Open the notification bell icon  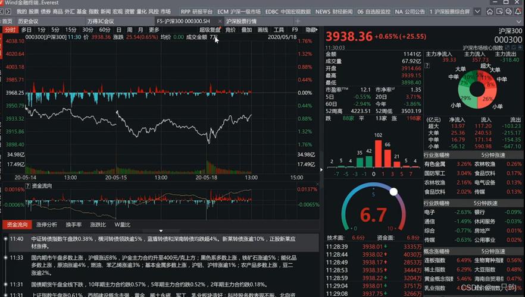pos(518,11)
